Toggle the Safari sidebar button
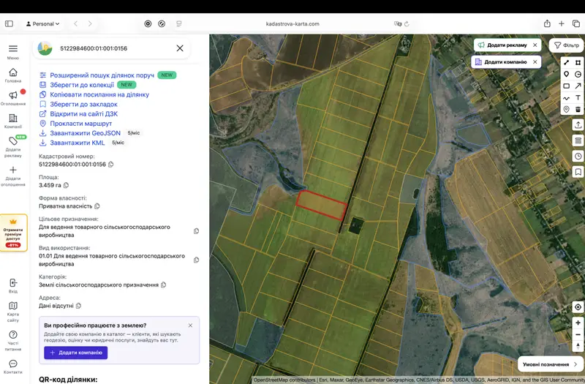 (x=10, y=24)
